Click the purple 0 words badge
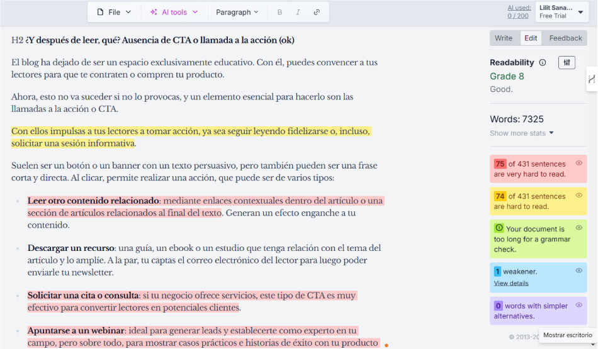This screenshot has height=349, width=598. 498,306
